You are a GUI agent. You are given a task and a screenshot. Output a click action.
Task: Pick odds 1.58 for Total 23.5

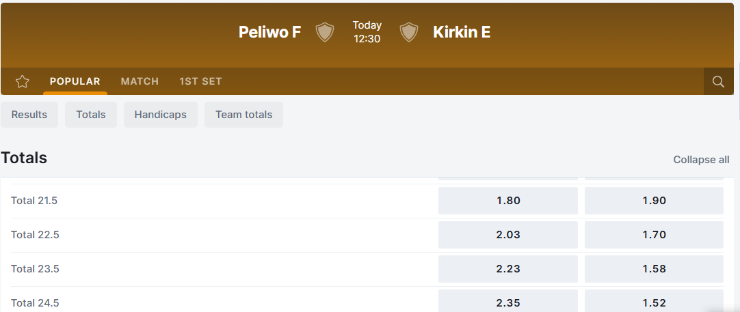[x=654, y=269]
